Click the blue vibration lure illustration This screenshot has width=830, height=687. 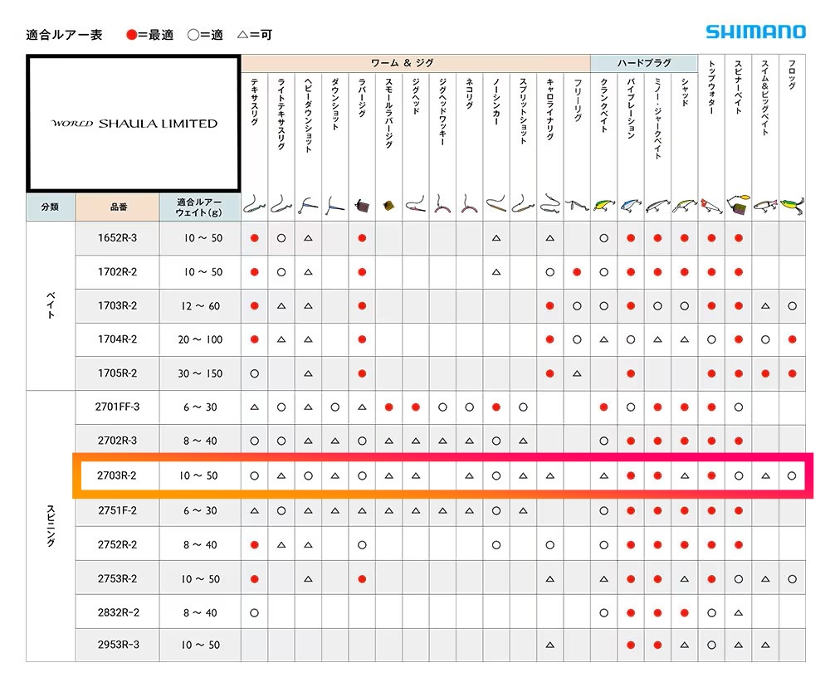coord(631,205)
